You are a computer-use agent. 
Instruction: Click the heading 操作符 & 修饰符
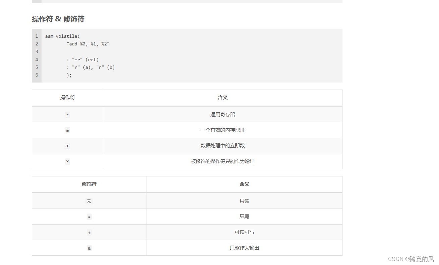pyautogui.click(x=58, y=19)
